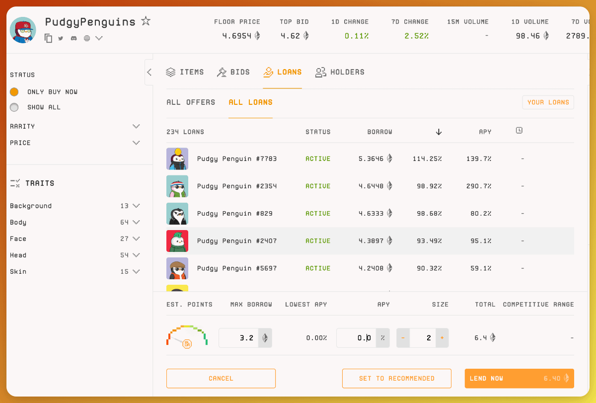Increase loan size with plus button
596x403 pixels.
coord(442,338)
